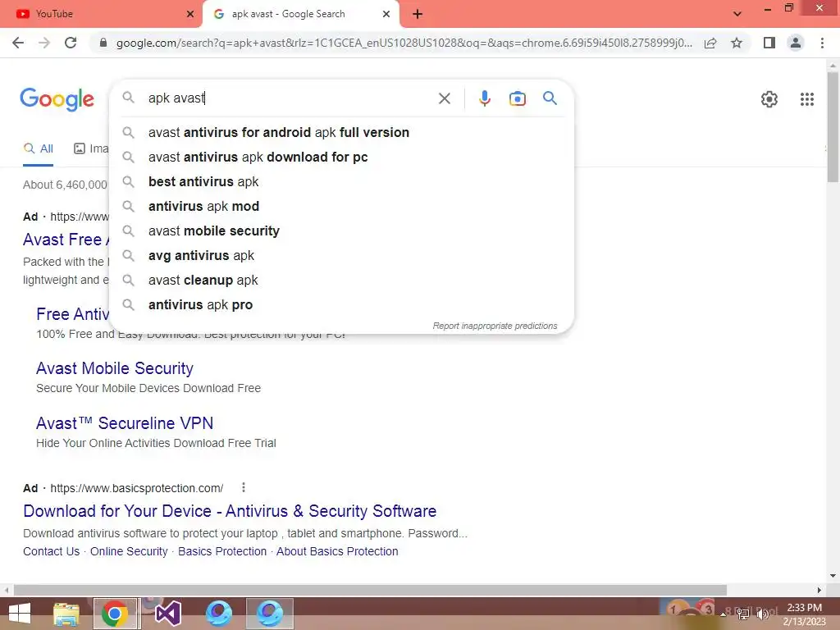
Task: Click the volume icon in the system tray
Action: (762, 614)
